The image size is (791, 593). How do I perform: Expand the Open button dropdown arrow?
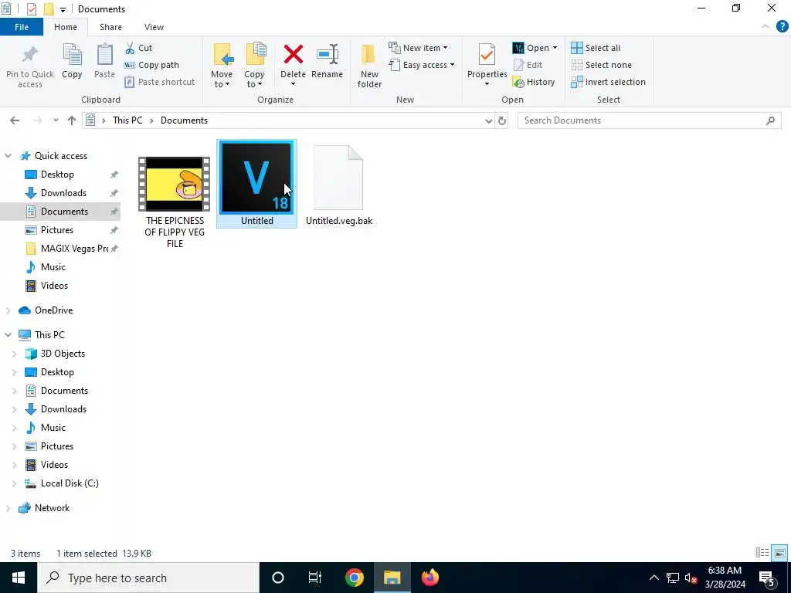(x=555, y=48)
